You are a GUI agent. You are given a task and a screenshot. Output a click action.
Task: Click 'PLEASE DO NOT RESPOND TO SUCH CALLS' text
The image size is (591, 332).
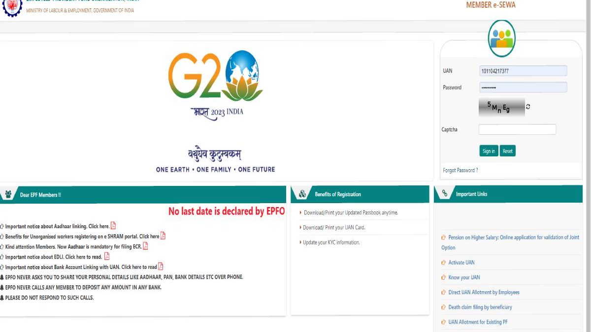[49, 298]
